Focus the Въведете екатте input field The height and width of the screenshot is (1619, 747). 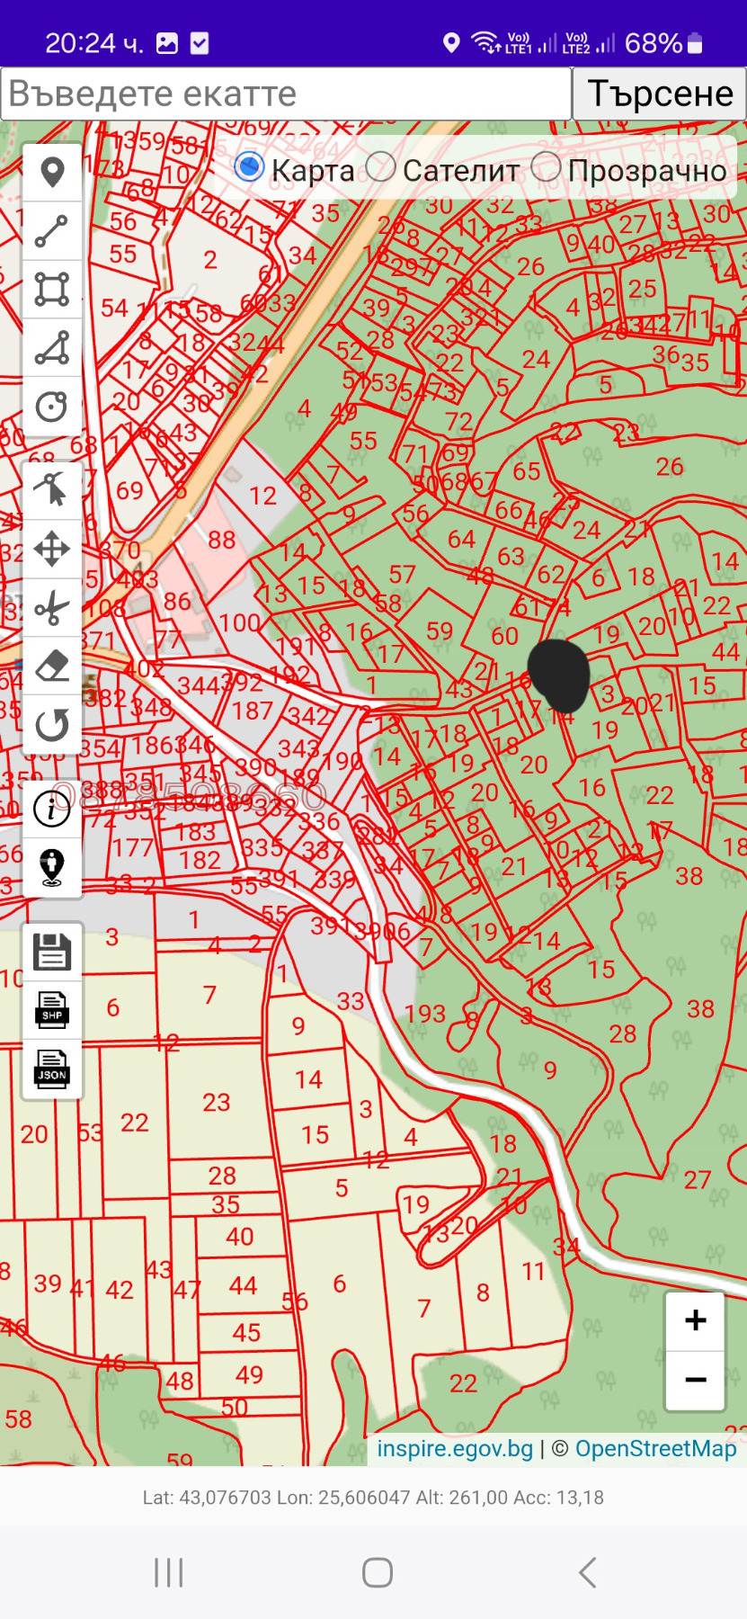[286, 94]
